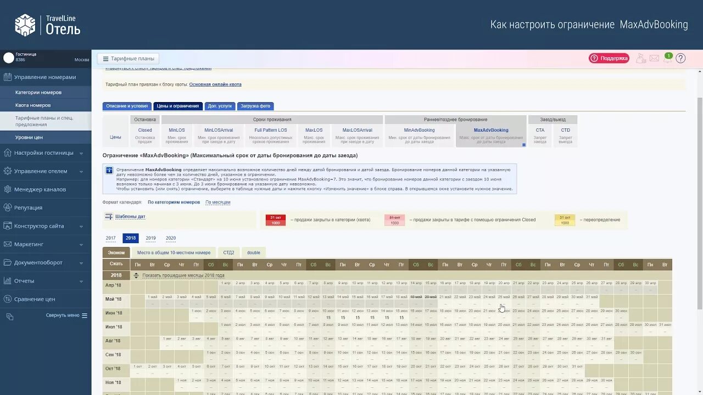The height and width of the screenshot is (395, 703).
Task: Click the Сжать calendar button
Action: (x=116, y=264)
